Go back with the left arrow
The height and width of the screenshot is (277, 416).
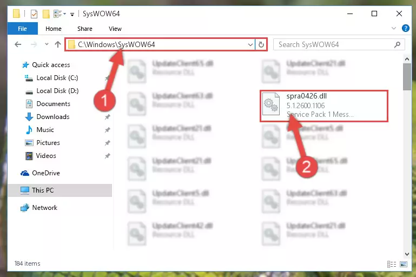pyautogui.click(x=18, y=44)
